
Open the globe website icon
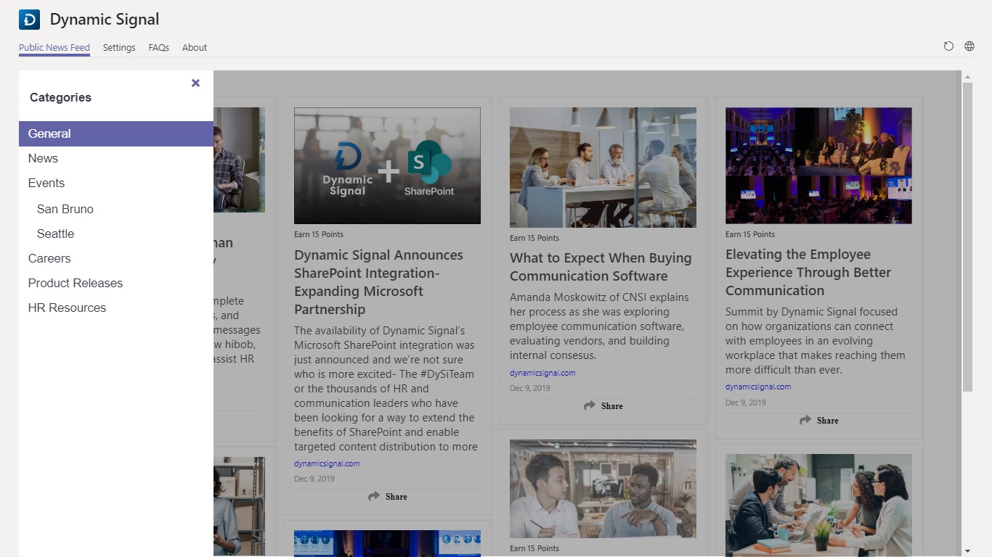click(x=969, y=46)
